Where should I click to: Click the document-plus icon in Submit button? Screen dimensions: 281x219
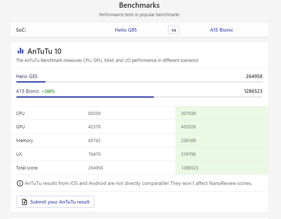24,202
